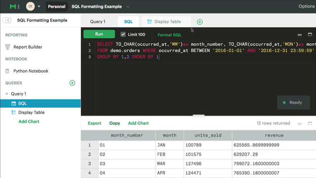Click the month column header
This screenshot has width=316, height=178.
(x=169, y=135)
